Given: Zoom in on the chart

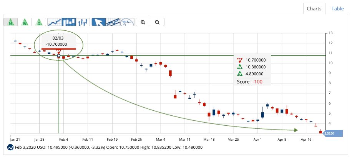Looking at the screenshot, I should (x=143, y=22).
